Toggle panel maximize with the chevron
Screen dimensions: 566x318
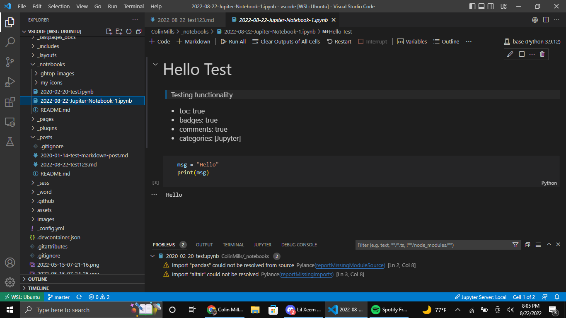[549, 245]
